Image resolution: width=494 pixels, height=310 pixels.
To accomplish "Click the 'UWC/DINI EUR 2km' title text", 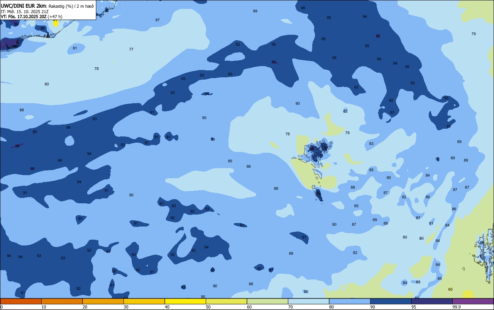I will tap(24, 6).
